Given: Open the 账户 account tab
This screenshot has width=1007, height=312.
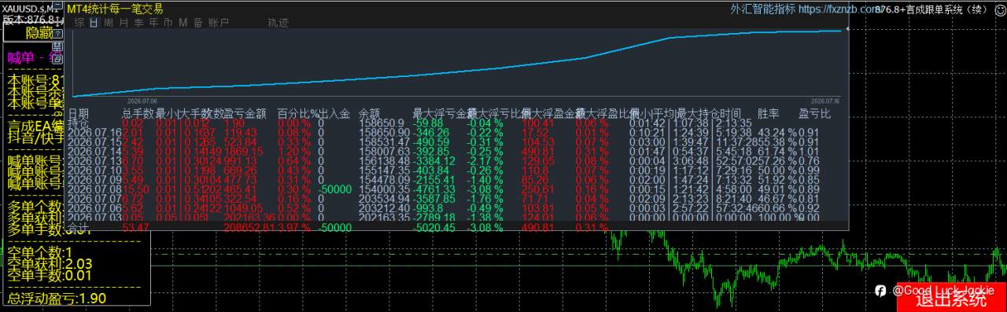Looking at the screenshot, I should click(219, 23).
